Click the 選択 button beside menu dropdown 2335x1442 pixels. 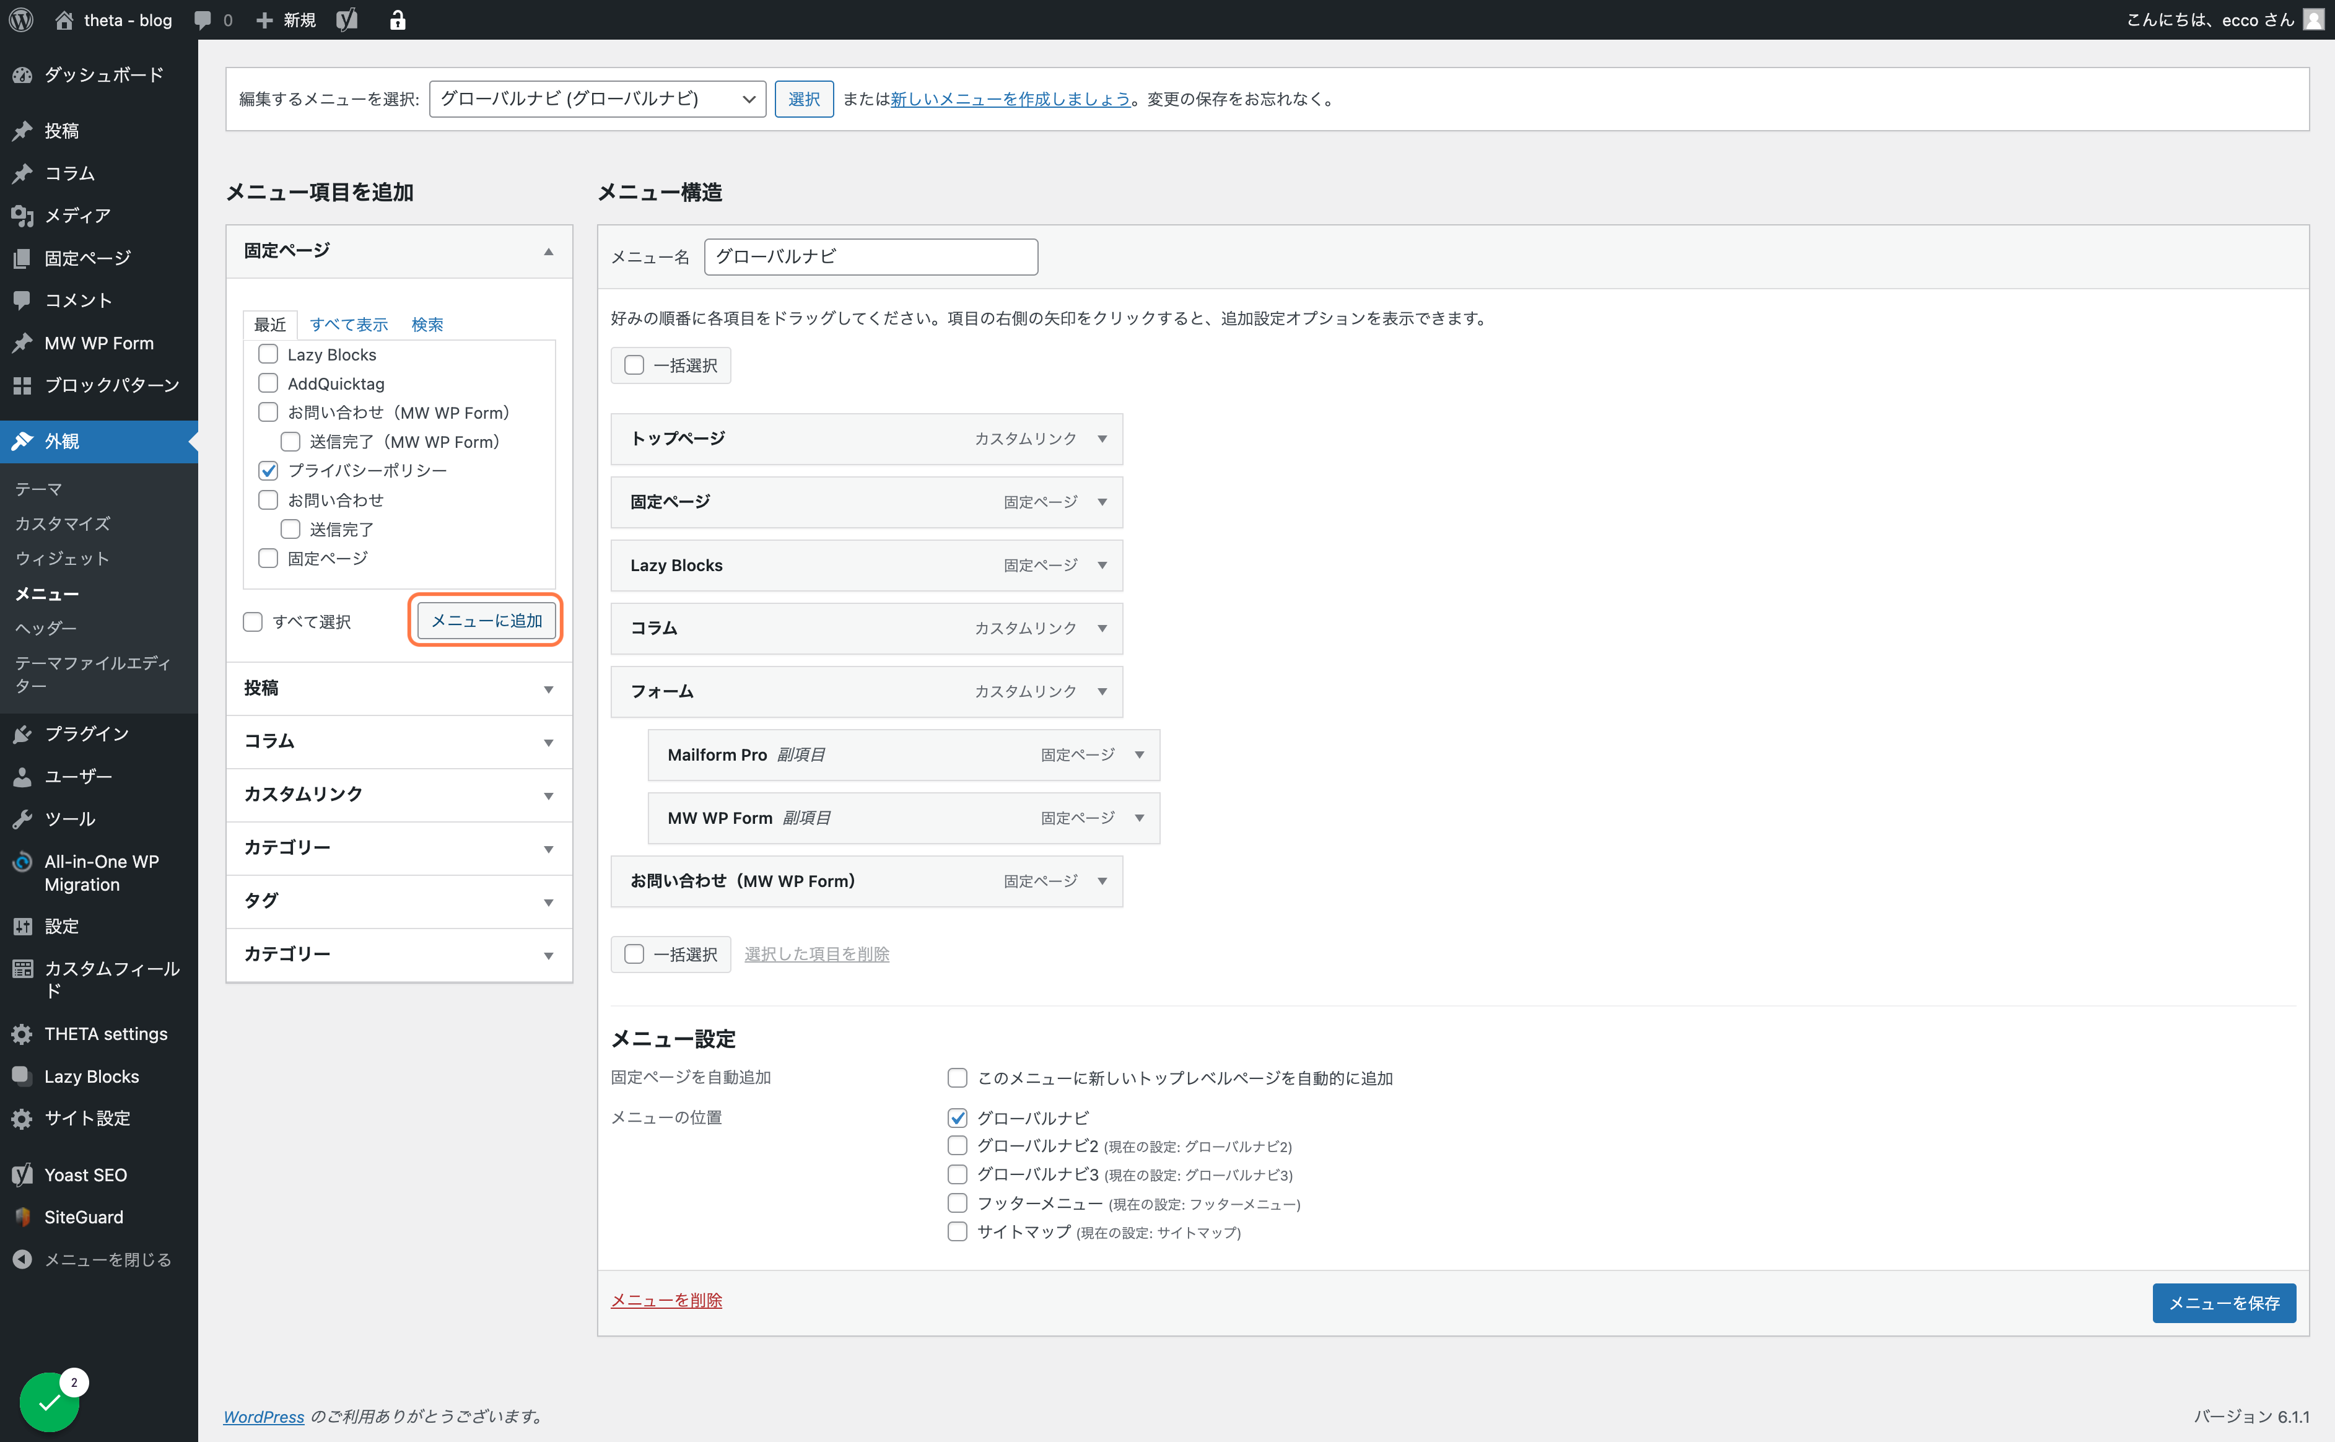click(804, 99)
